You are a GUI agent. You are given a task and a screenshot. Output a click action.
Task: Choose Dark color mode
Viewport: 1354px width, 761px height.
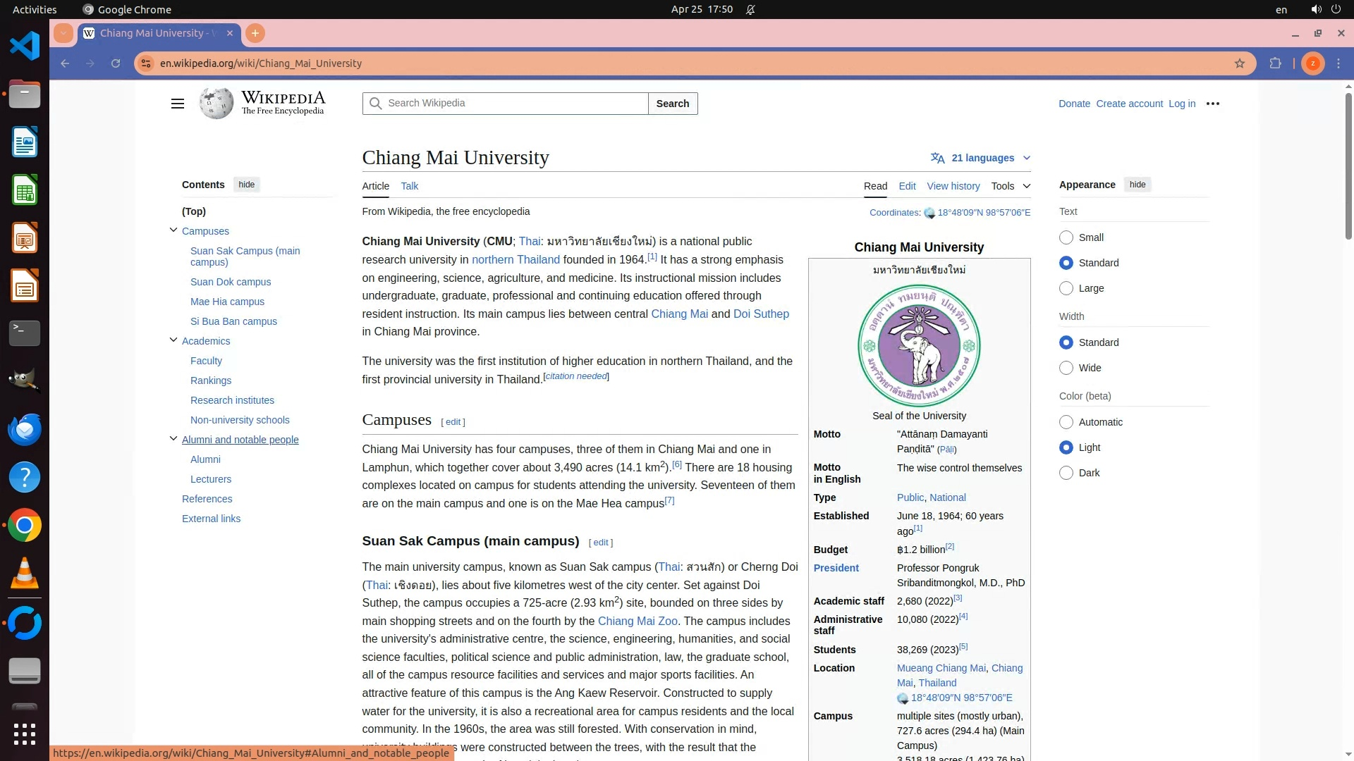(x=1066, y=473)
